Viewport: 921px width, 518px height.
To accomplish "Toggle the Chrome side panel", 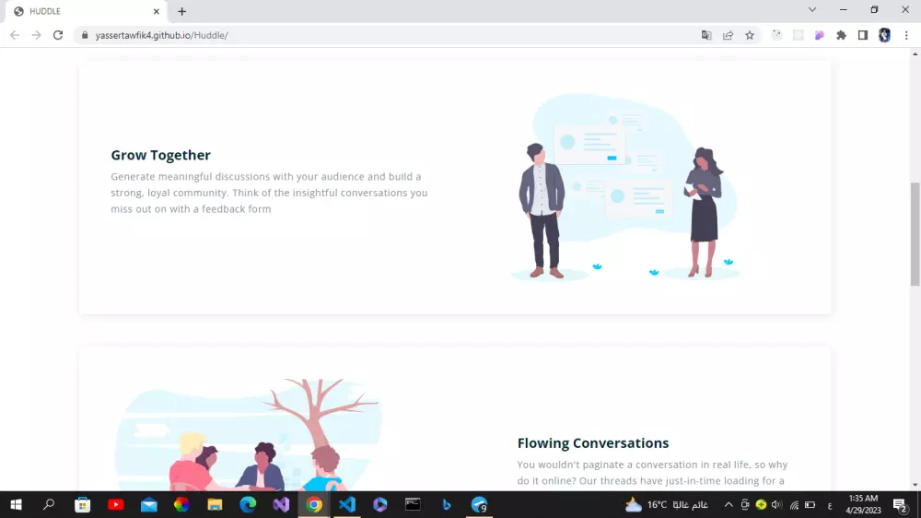I will [x=863, y=35].
